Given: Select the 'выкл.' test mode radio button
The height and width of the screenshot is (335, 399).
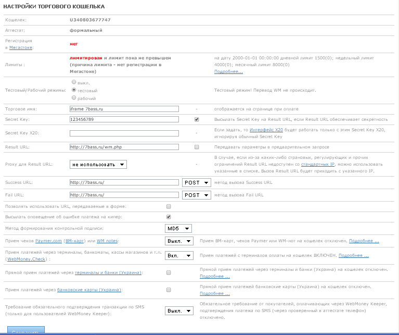Looking at the screenshot, I should point(73,82).
